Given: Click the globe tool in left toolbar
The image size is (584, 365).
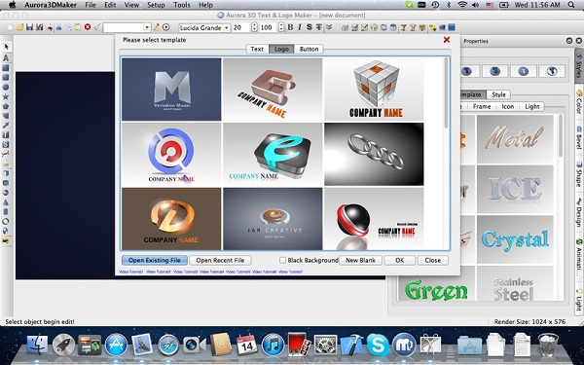Looking at the screenshot, I should 6,231.
